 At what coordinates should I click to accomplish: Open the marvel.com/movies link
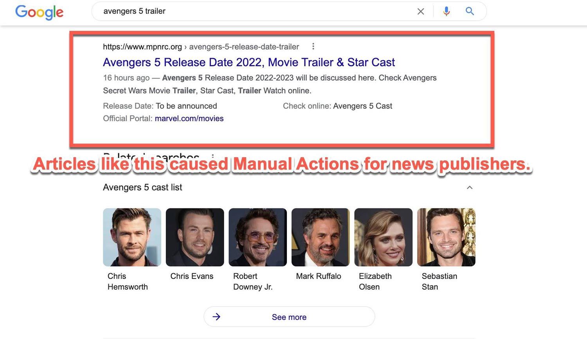tap(189, 118)
